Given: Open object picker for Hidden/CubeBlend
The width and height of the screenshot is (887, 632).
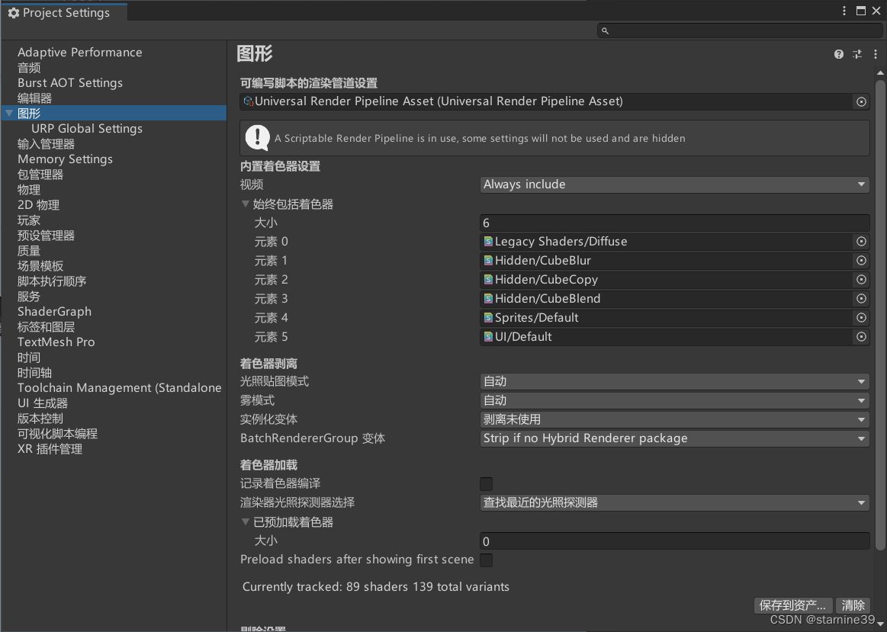Looking at the screenshot, I should 861,299.
